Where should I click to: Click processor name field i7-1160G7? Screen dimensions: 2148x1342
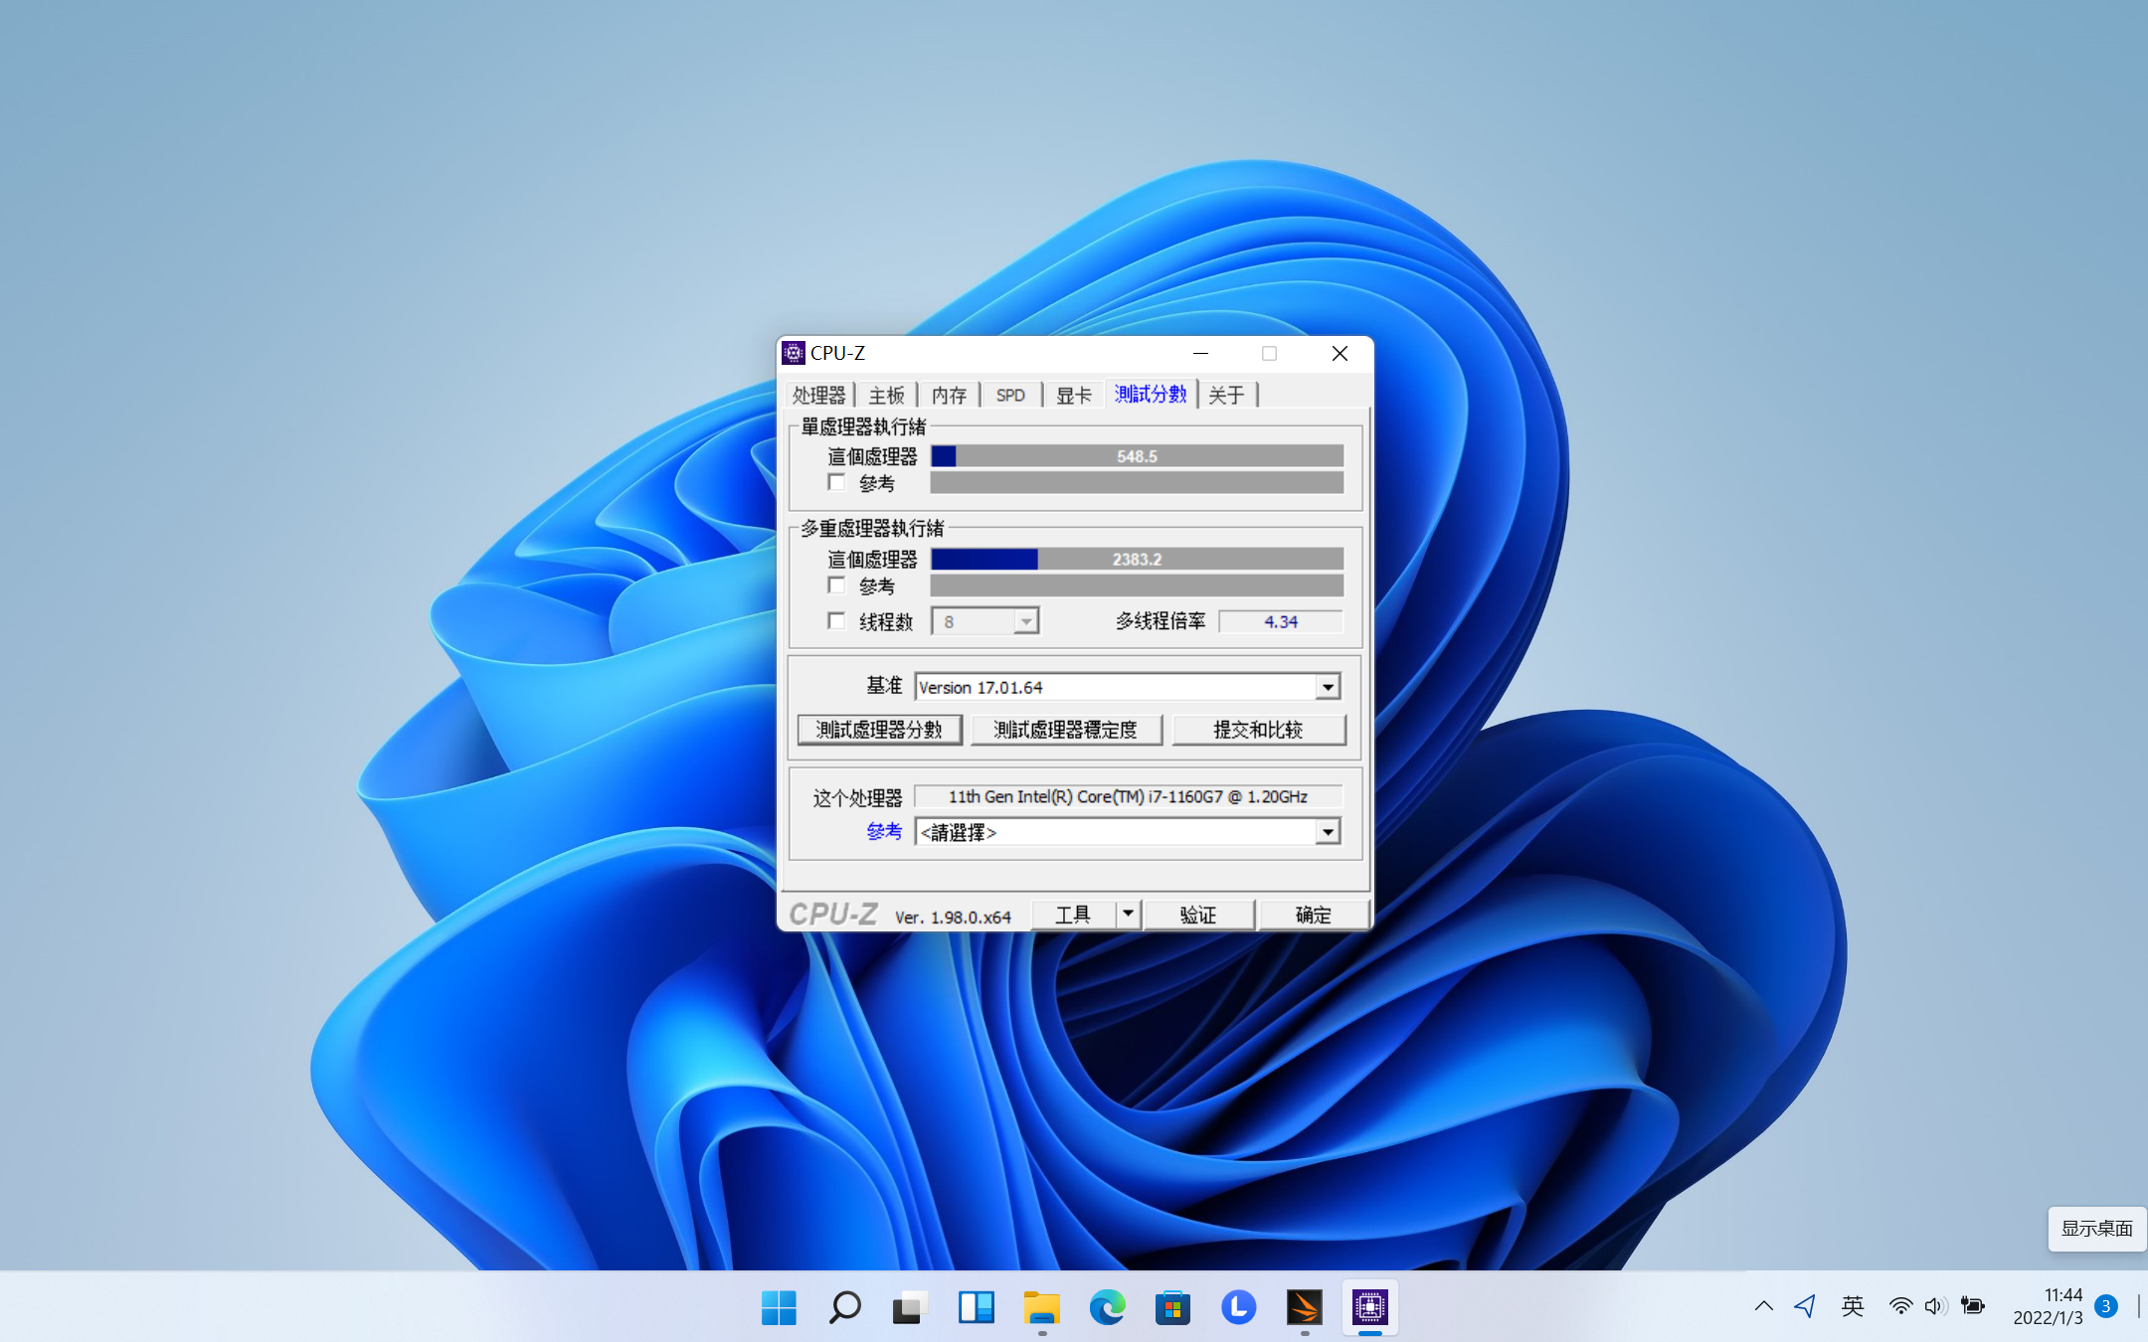click(x=1128, y=796)
